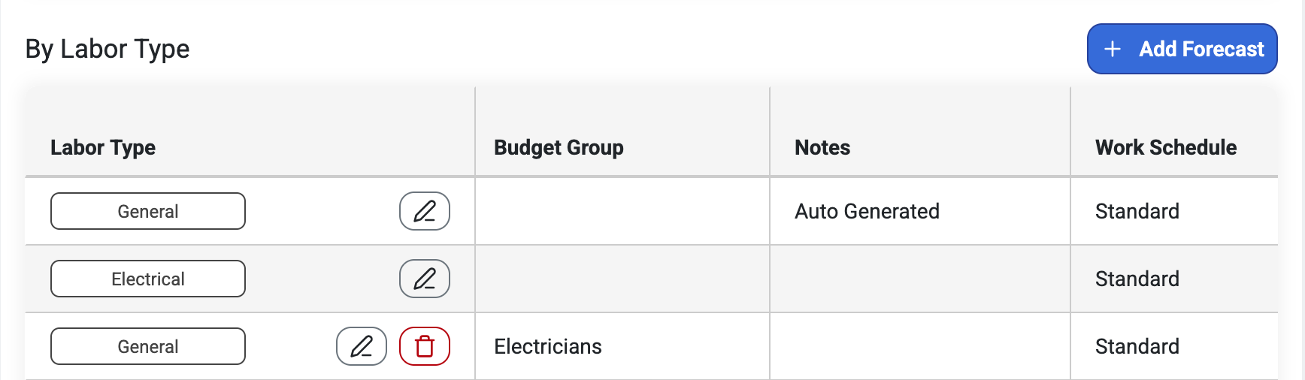Choose Standard schedule in Electrical row

click(1137, 279)
